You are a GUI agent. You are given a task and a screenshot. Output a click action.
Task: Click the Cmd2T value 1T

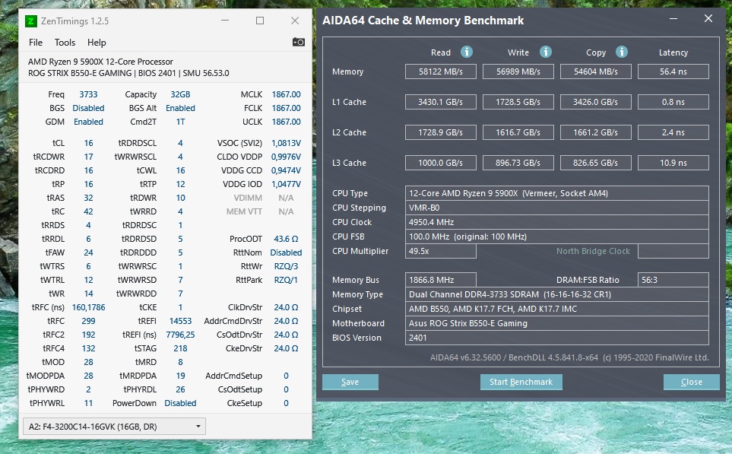tap(180, 122)
